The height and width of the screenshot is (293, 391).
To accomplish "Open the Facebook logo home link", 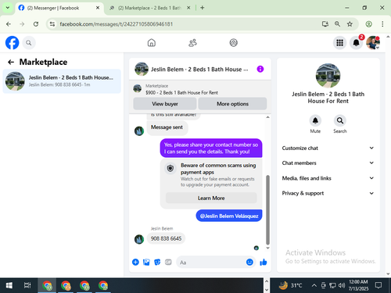I will coord(13,43).
